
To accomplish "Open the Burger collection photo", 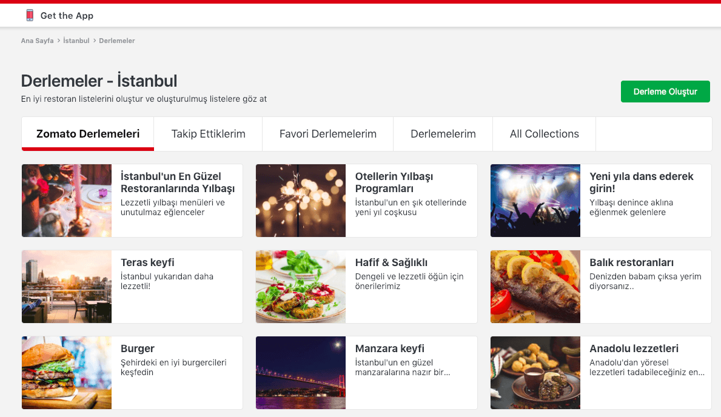I will pos(67,373).
